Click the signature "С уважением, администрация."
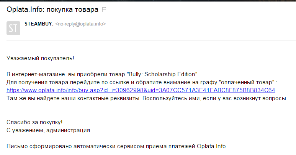The width and height of the screenshot is (296, 155). point(49,131)
